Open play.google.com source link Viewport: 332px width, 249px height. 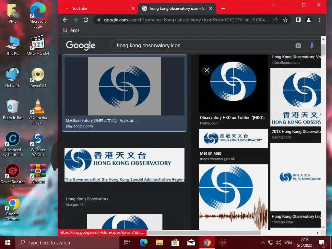pos(79,126)
